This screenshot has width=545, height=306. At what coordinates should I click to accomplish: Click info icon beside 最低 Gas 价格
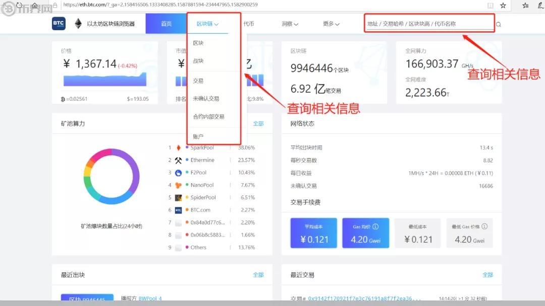484,226
